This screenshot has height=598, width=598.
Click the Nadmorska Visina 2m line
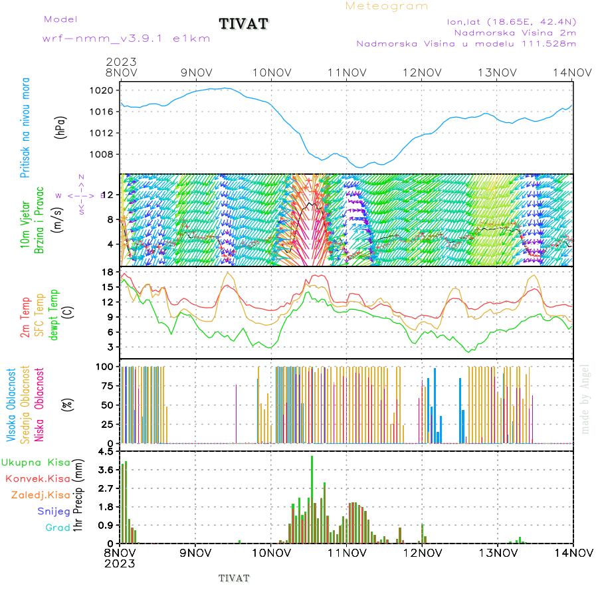coord(515,33)
